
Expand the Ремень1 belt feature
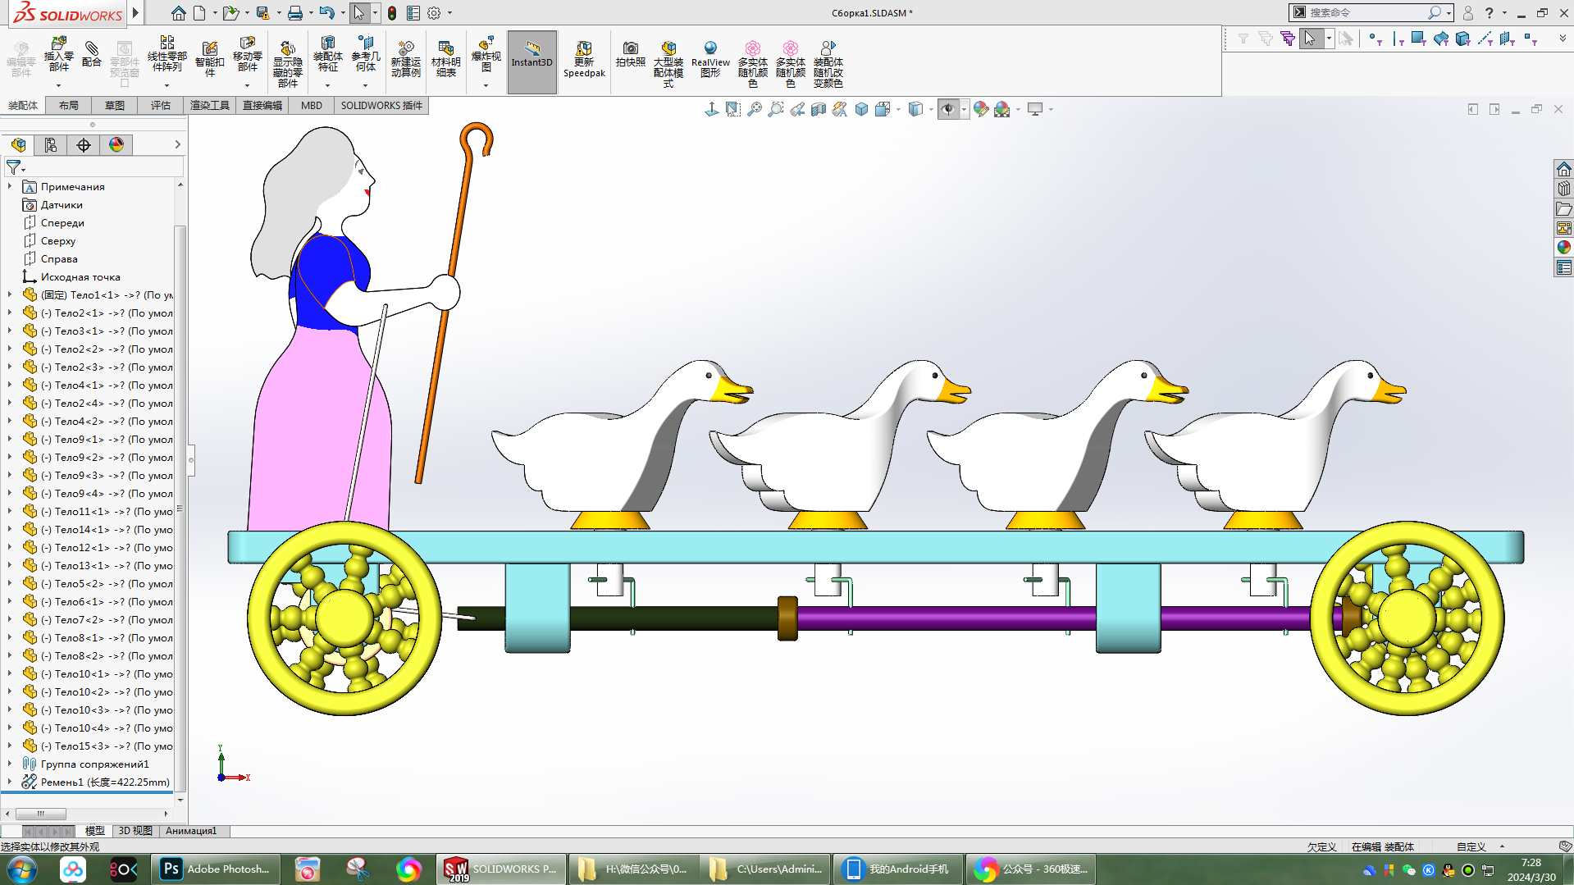[10, 782]
